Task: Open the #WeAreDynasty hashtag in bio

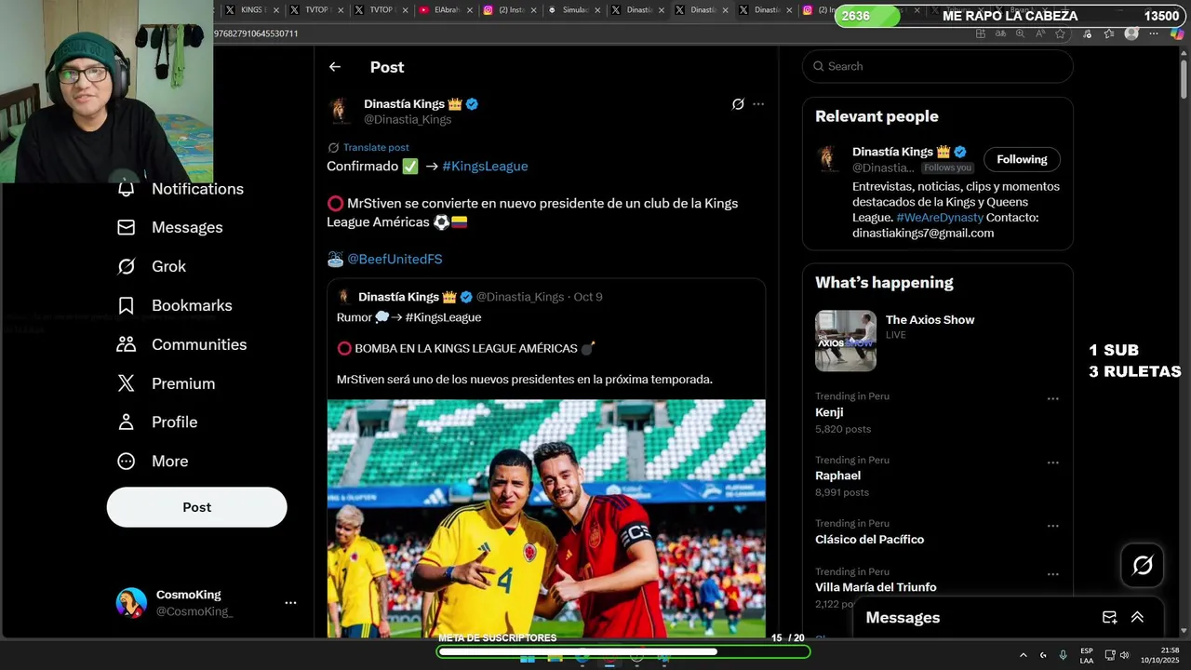Action: [940, 217]
